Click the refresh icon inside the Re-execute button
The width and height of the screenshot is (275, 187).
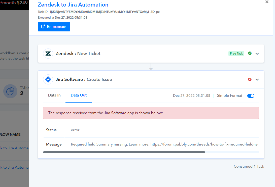click(x=43, y=27)
